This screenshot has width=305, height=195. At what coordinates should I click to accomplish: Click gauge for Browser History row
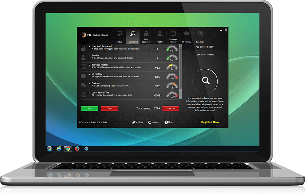172,67
